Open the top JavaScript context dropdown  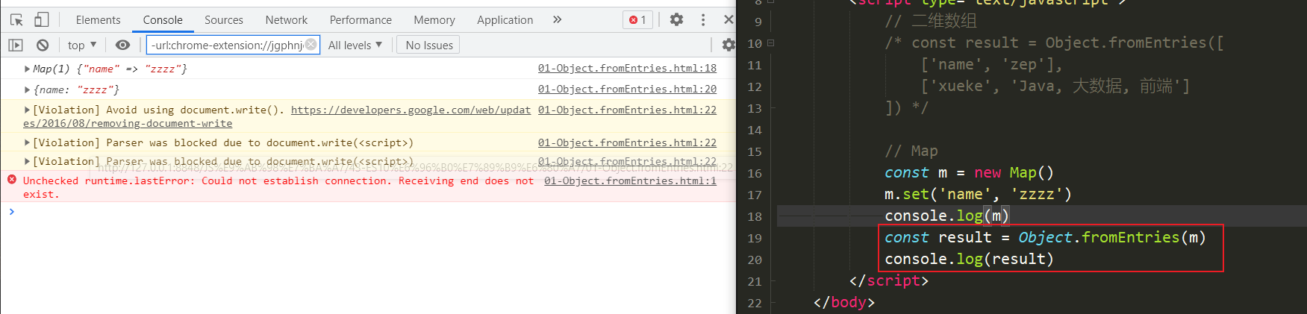pos(81,45)
